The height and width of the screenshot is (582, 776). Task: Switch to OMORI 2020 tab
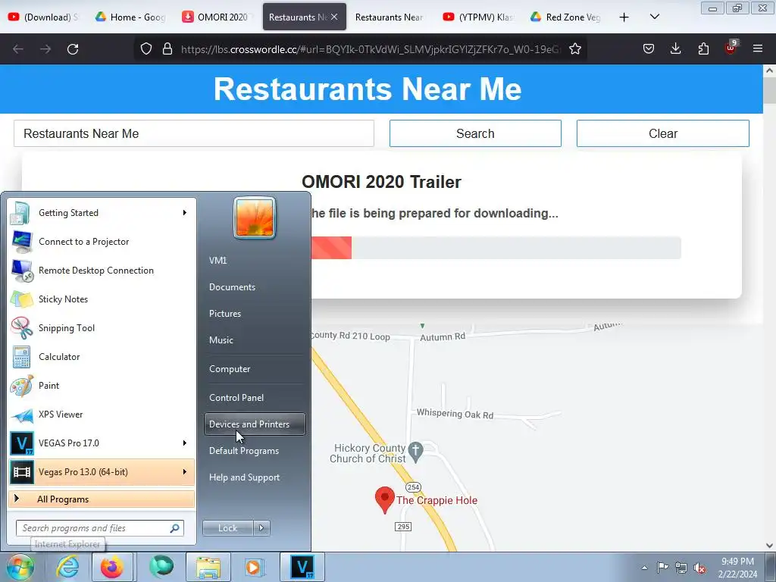pos(217,17)
